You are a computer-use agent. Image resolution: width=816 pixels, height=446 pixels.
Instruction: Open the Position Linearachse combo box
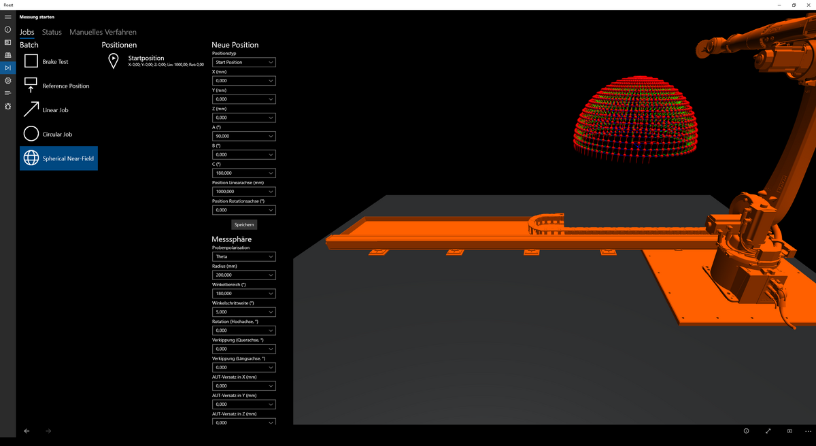(243, 192)
